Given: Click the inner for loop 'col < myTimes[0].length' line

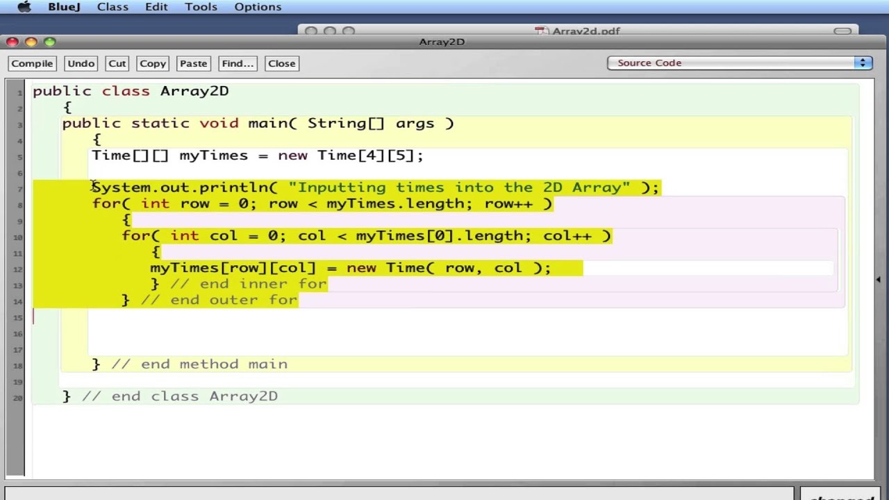Looking at the screenshot, I should pyautogui.click(x=367, y=235).
